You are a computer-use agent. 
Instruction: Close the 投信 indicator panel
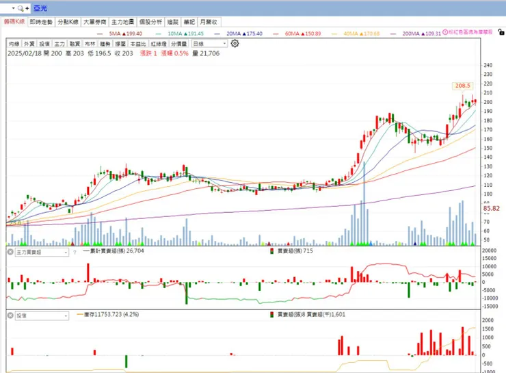click(x=10, y=316)
